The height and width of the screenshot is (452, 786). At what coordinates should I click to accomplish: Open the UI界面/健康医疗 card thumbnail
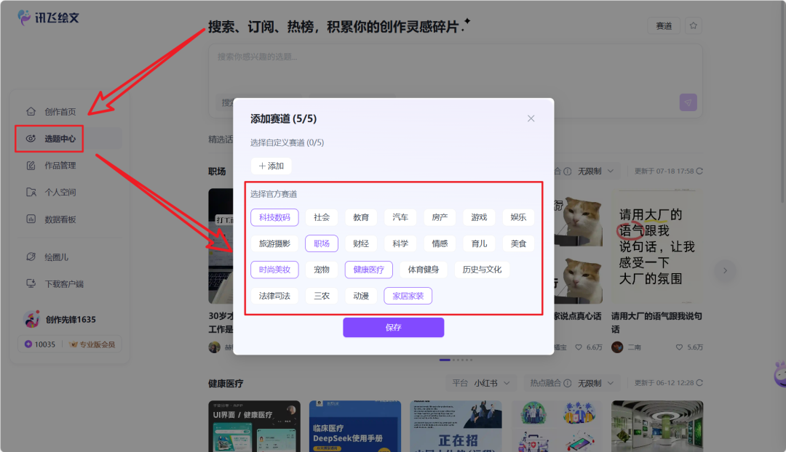(x=254, y=426)
